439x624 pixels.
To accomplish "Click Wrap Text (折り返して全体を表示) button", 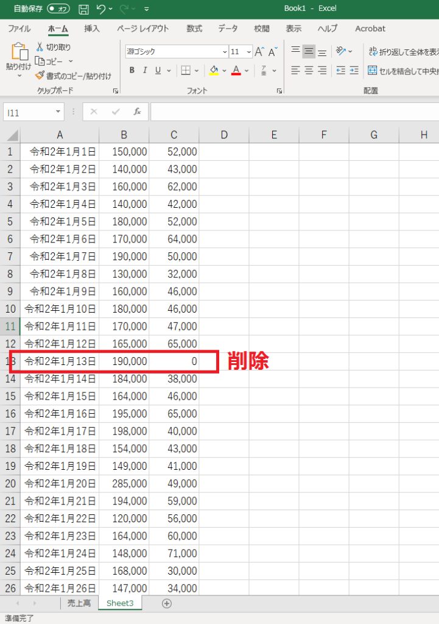I will 402,52.
